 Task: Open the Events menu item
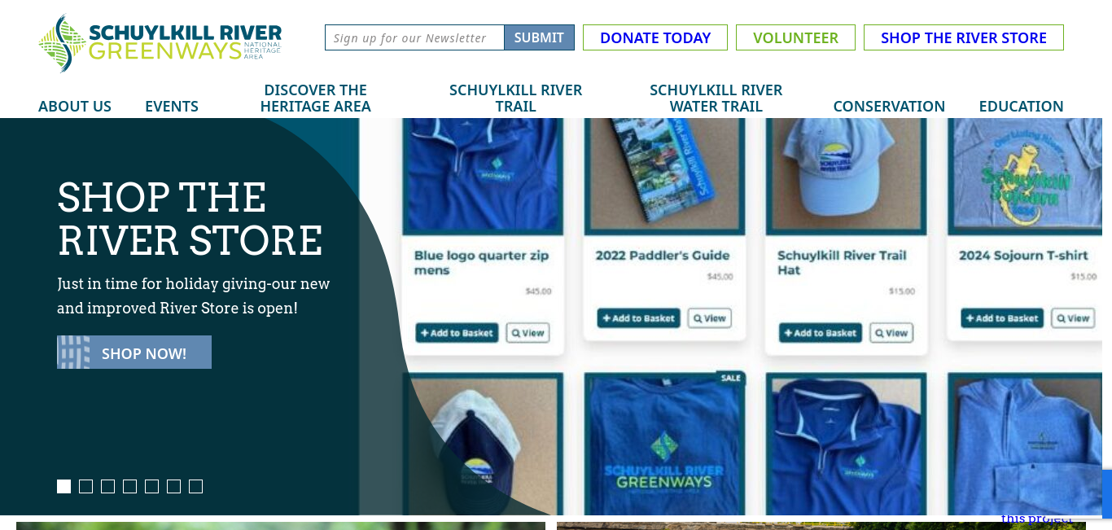click(172, 106)
